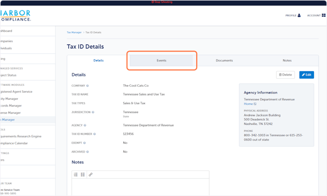Click the Profile user icon

point(299,15)
